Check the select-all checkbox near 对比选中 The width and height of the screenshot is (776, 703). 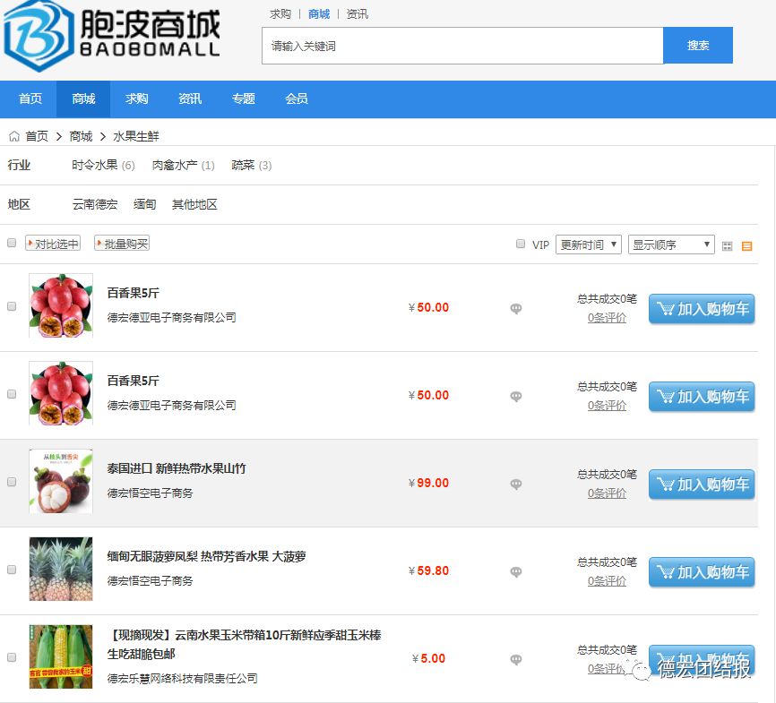pyautogui.click(x=11, y=243)
